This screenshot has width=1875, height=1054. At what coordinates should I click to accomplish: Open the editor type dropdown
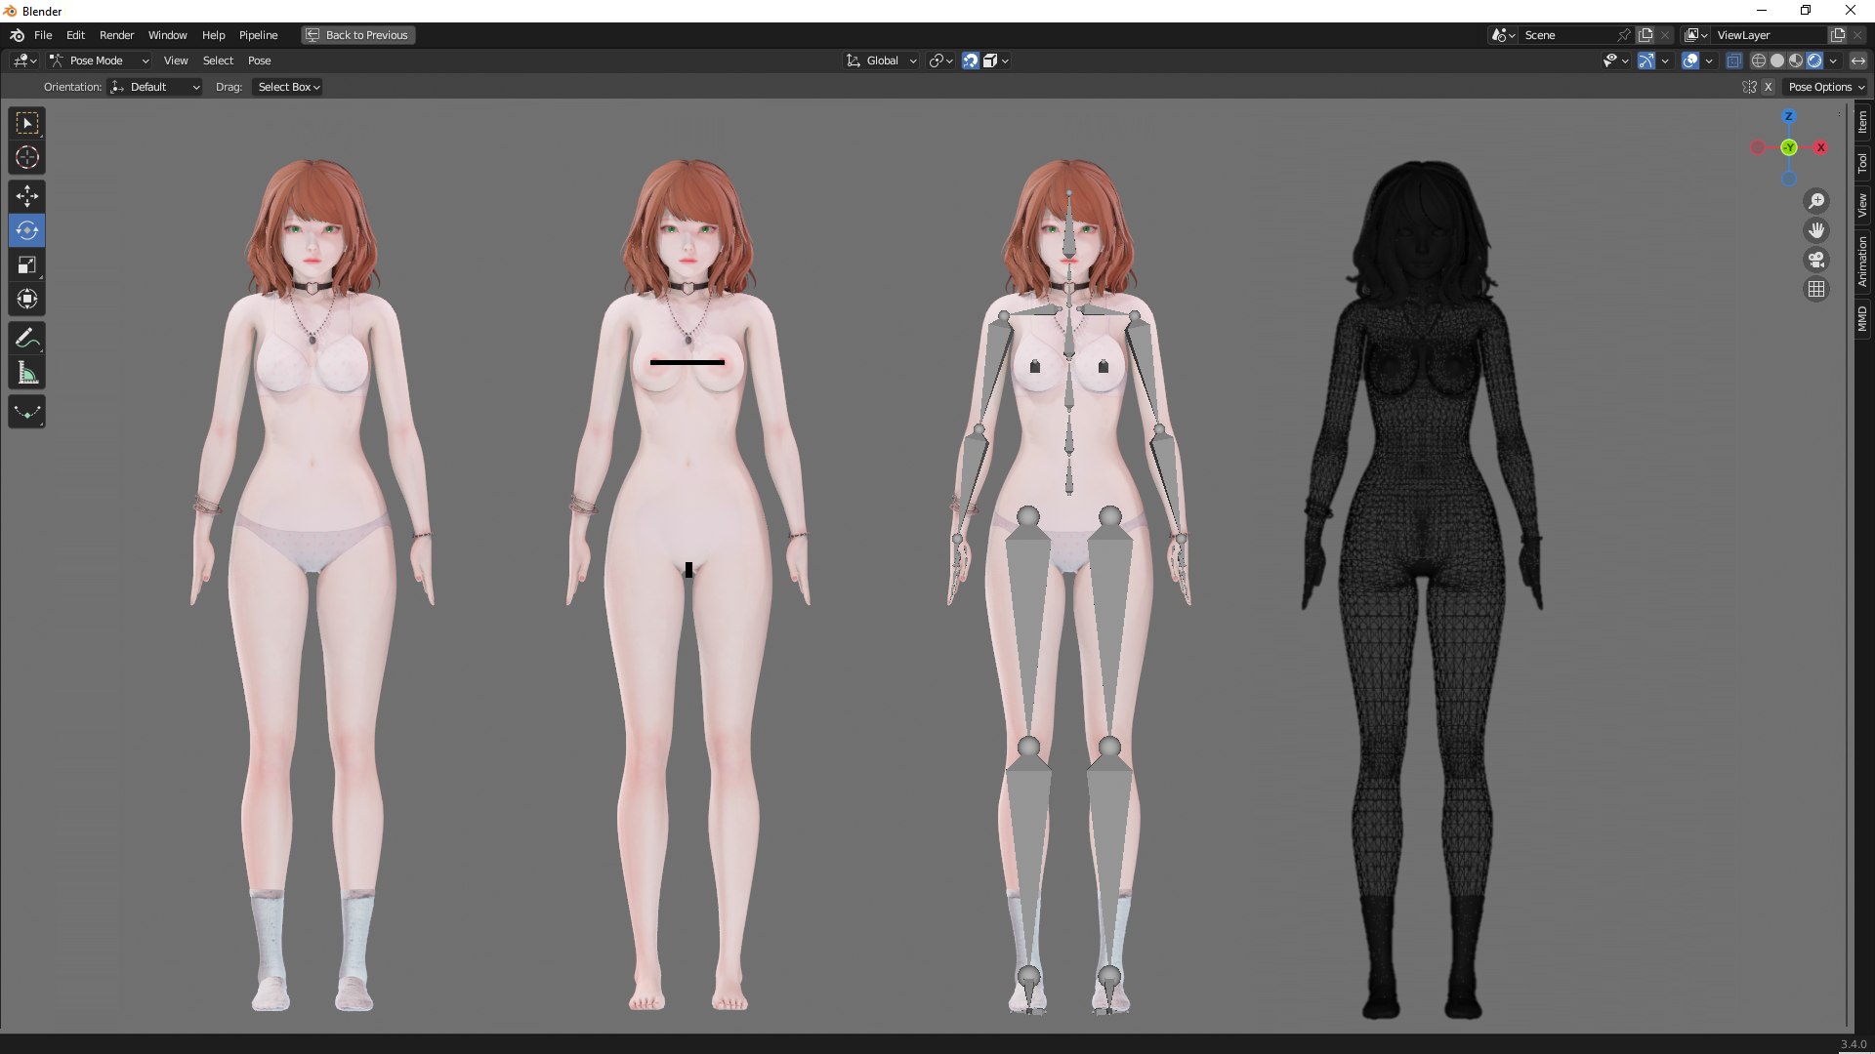[25, 61]
